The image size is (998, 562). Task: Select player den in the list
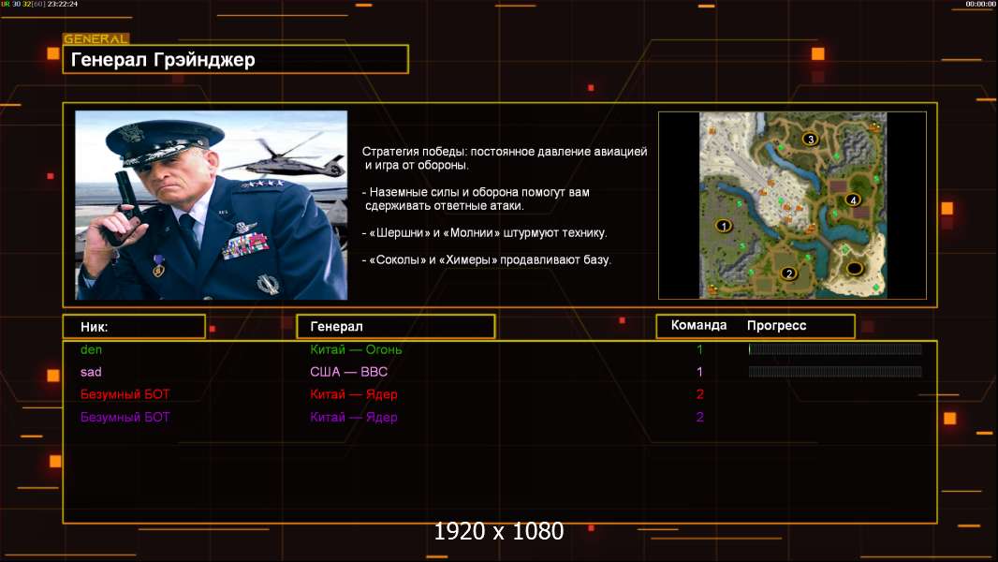pos(91,349)
